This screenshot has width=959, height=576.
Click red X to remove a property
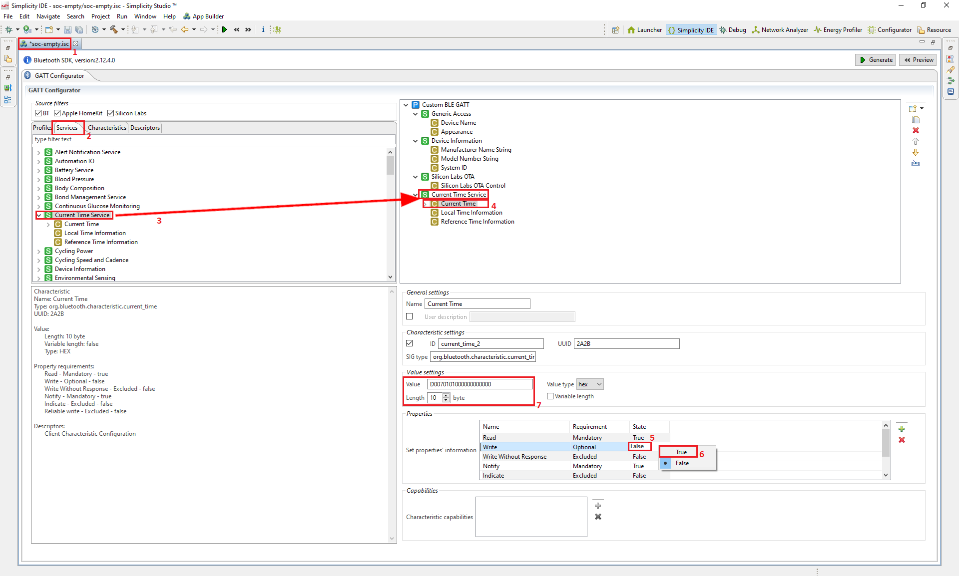pyautogui.click(x=902, y=440)
